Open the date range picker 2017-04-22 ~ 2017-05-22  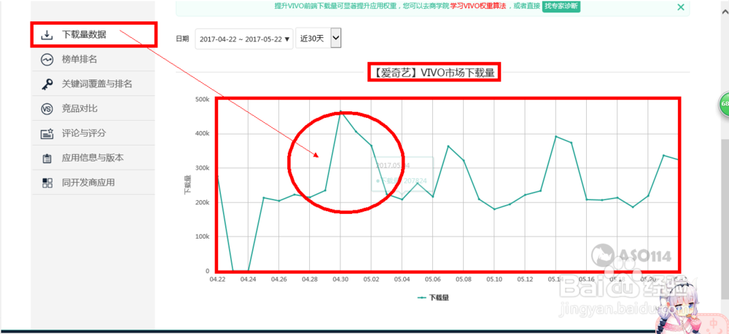(244, 39)
